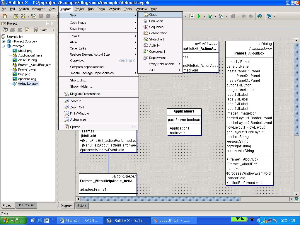
Task: Collapse the example folder node
Action: [4, 46]
